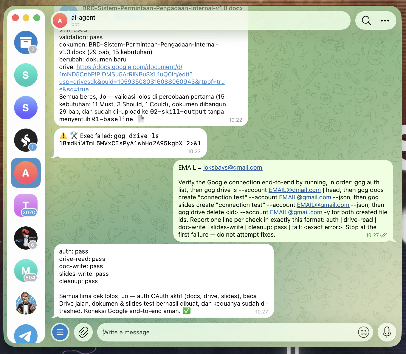Click the ai-agent avatar in chat header

pyautogui.click(x=60, y=21)
